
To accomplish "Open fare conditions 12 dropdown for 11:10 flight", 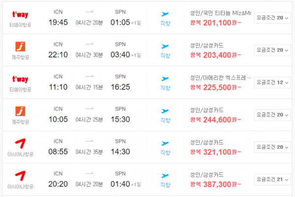I will [x=272, y=83].
